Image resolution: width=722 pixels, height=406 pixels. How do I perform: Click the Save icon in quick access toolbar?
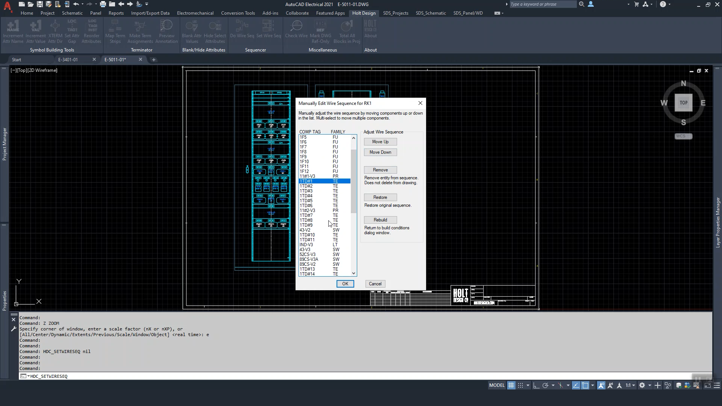tap(39, 4)
